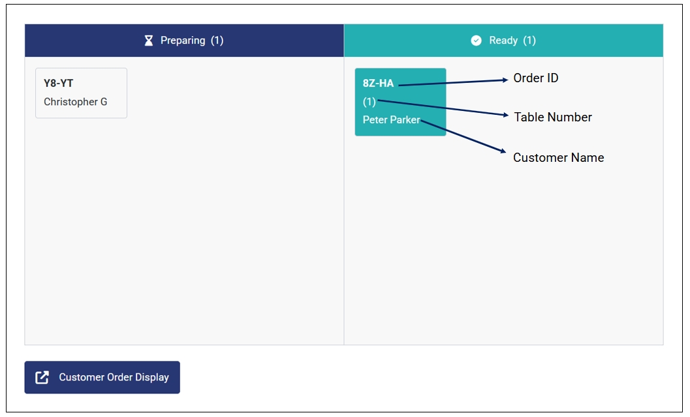
Task: Click table number (1) on the 8Z-HA card
Action: click(x=369, y=102)
